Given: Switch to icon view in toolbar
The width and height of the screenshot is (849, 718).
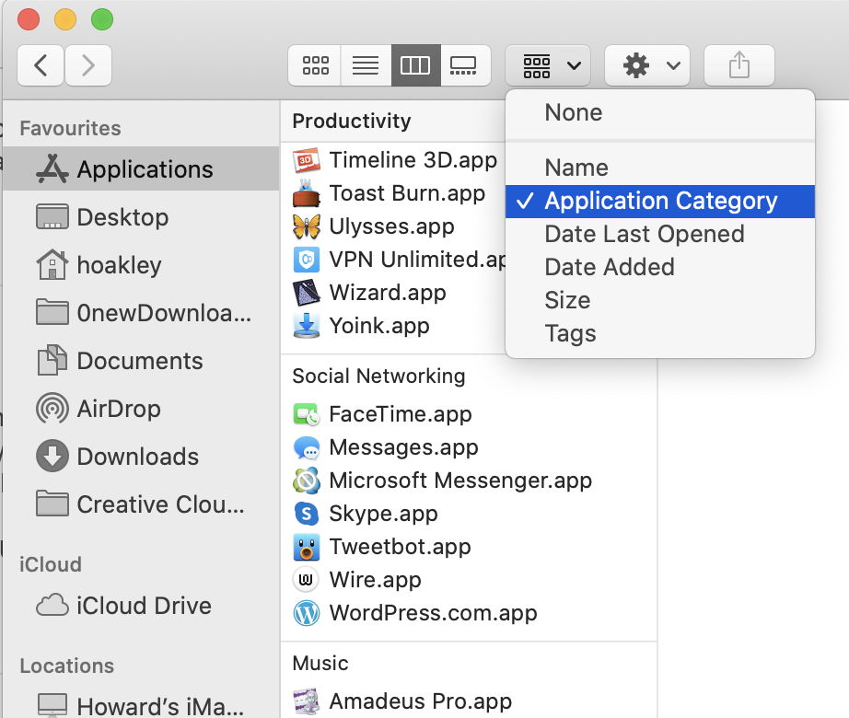Looking at the screenshot, I should tap(315, 65).
